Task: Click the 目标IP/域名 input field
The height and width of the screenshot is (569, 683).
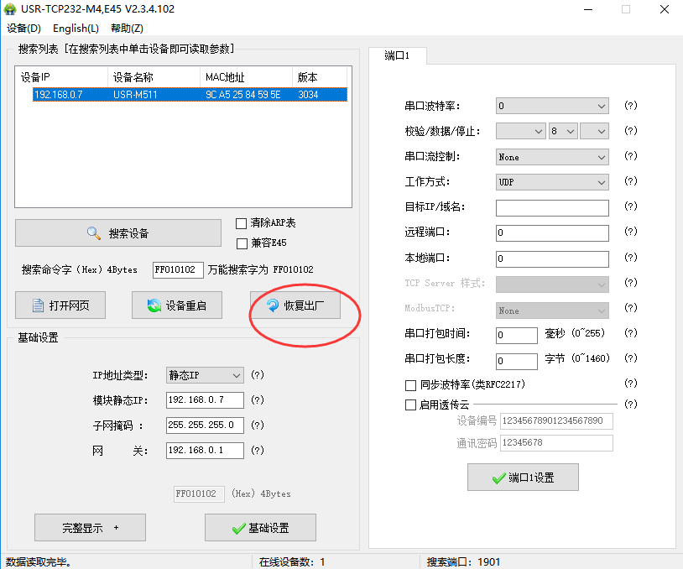Action: click(x=552, y=207)
